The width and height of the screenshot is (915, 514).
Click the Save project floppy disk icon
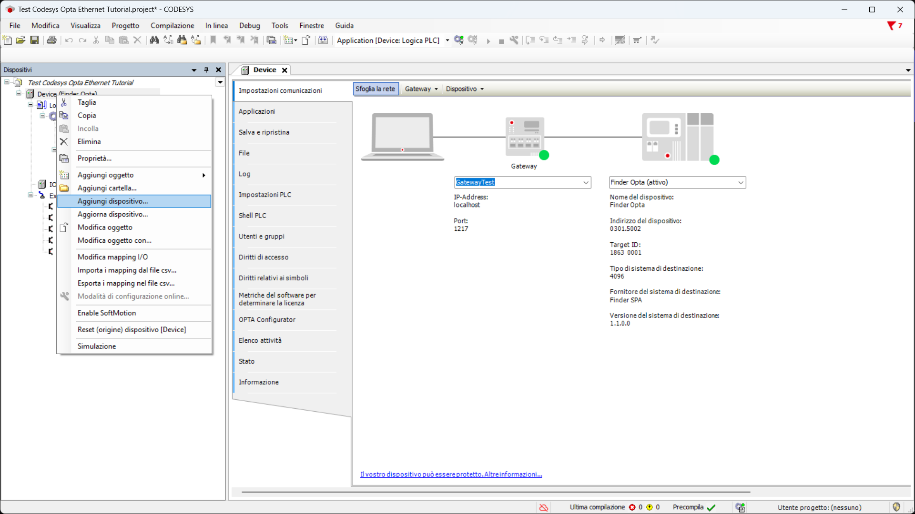(34, 40)
